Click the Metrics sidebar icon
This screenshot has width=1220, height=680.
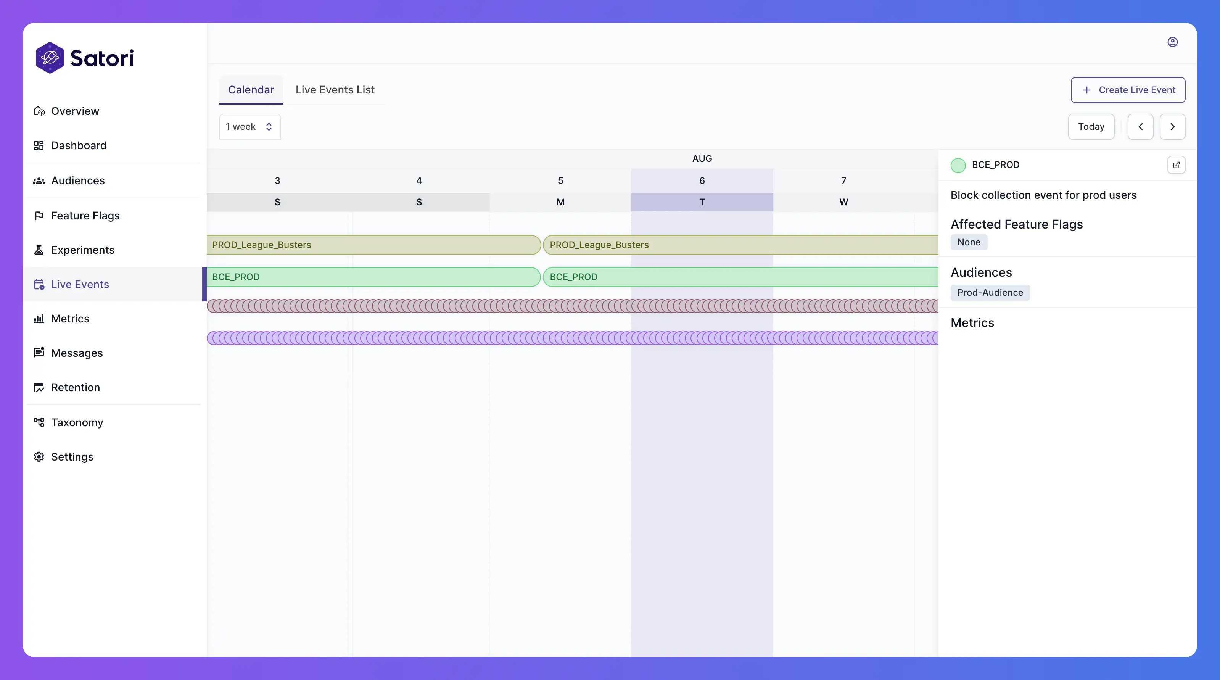[x=38, y=318]
